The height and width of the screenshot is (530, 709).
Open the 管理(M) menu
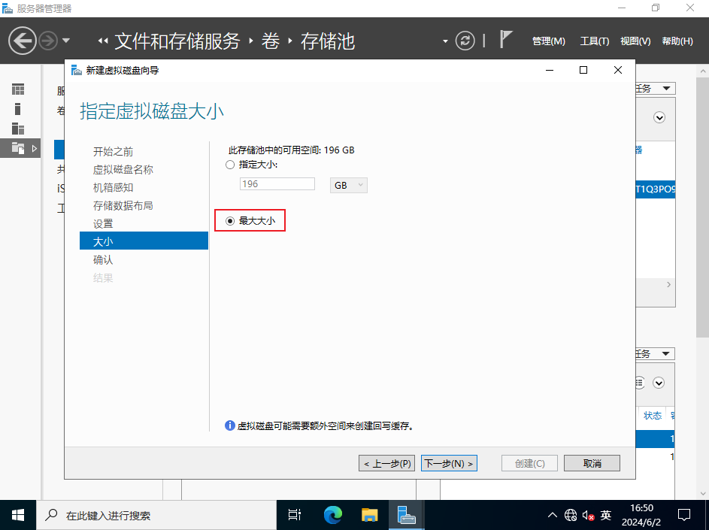[548, 41]
